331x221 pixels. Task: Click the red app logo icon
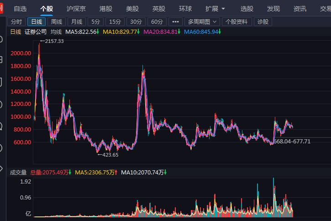pos(1,8)
